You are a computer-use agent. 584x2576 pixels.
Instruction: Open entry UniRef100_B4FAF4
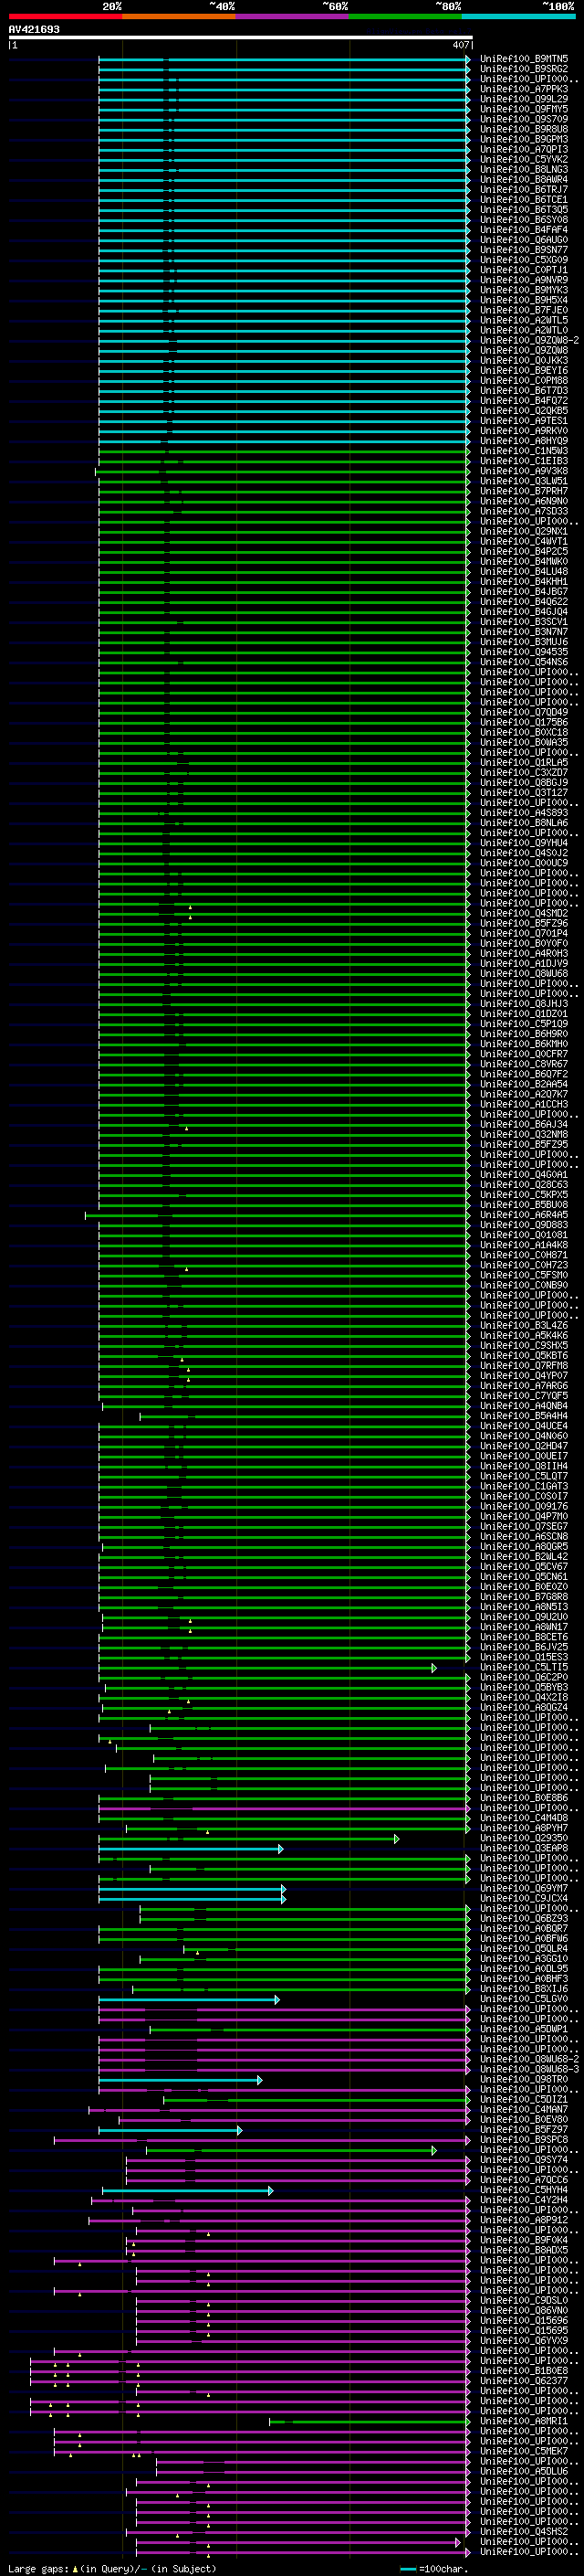pos(524,230)
